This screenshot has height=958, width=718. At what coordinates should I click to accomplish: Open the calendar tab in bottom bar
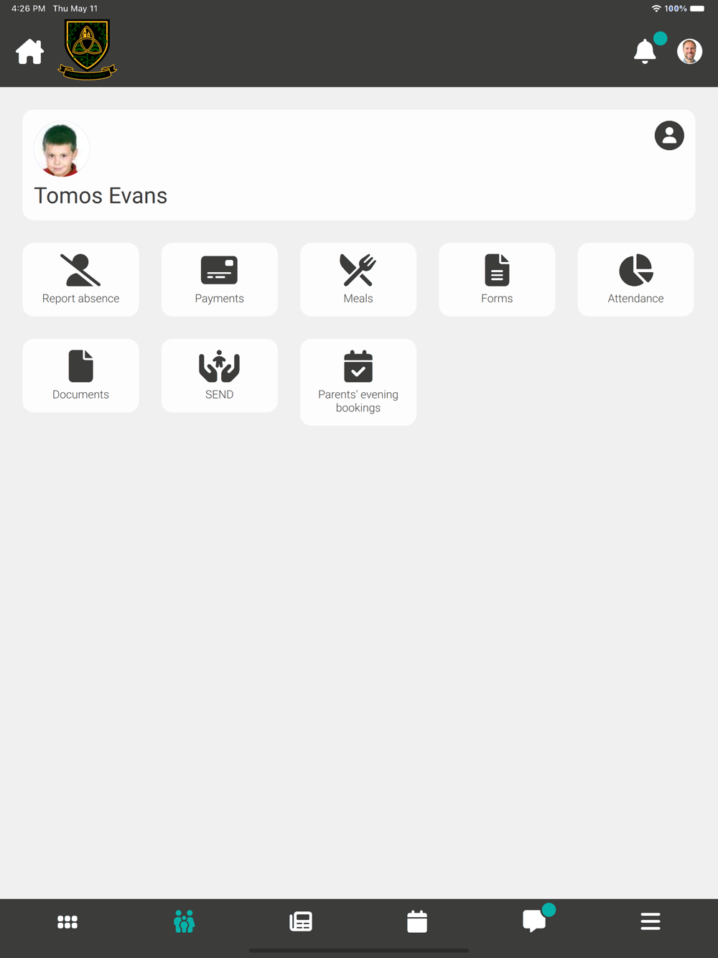(417, 921)
